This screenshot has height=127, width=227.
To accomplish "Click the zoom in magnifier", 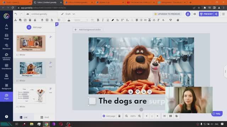I will (x=139, y=116).
